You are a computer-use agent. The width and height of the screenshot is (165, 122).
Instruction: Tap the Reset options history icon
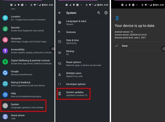(x=60, y=64)
